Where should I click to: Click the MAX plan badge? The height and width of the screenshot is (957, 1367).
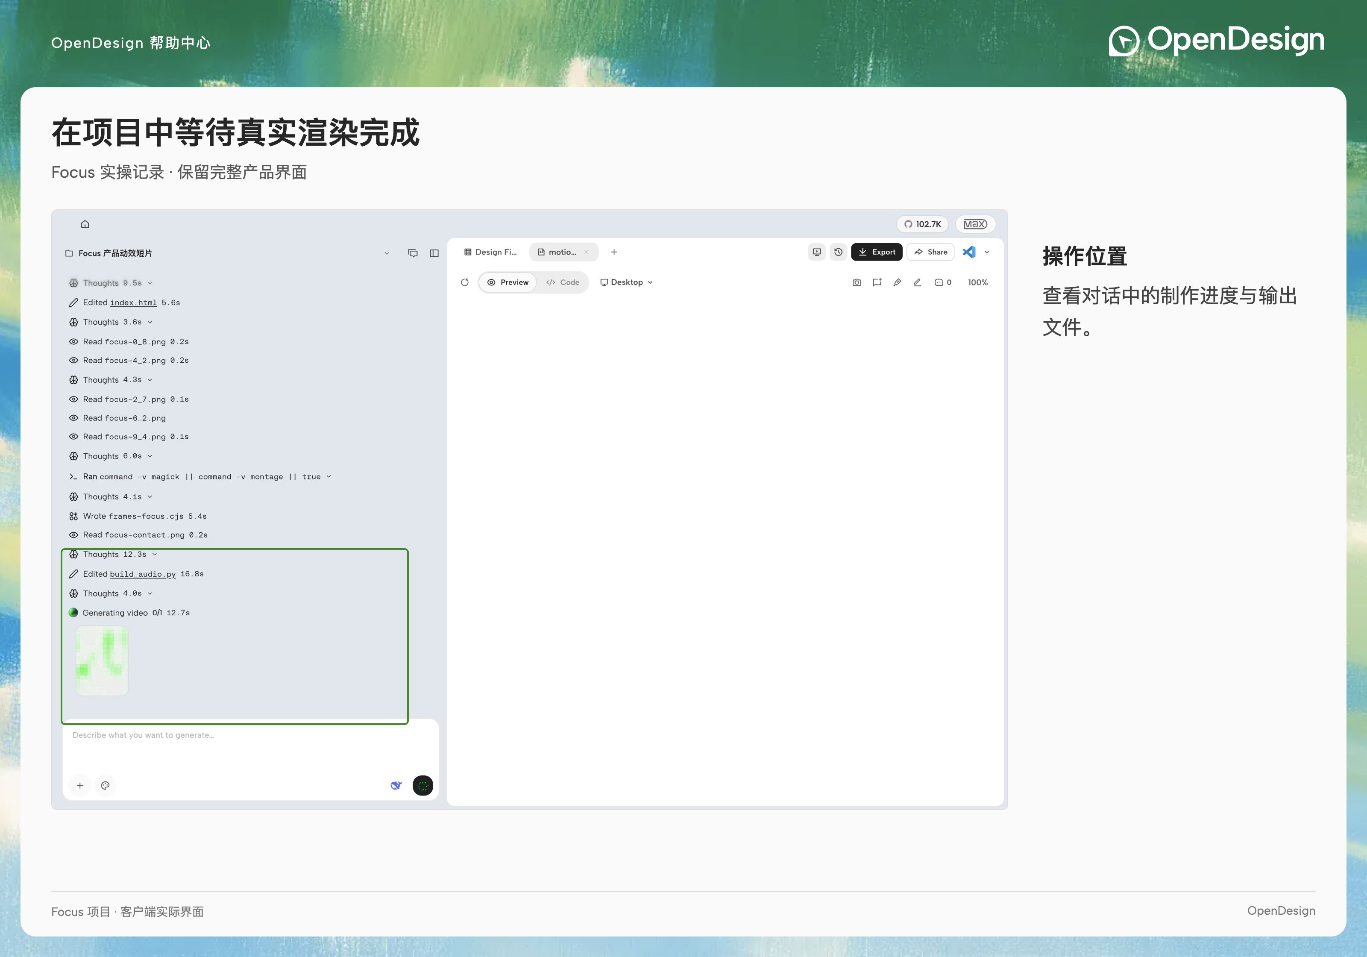[975, 224]
